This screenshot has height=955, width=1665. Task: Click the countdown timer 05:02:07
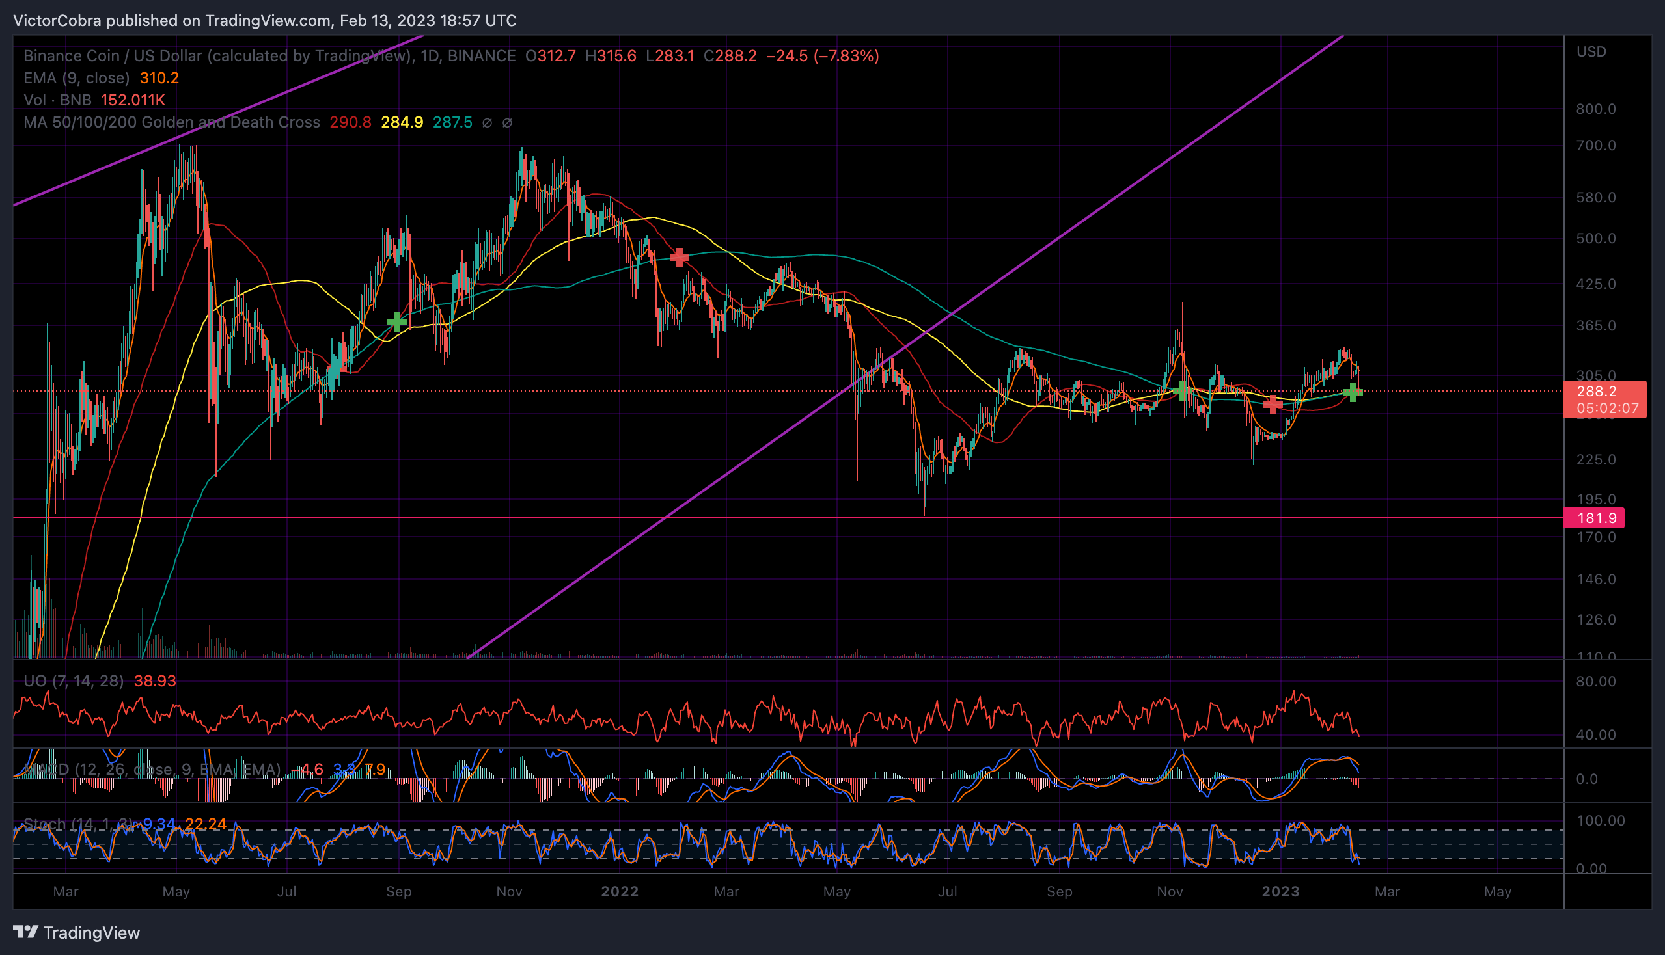click(1607, 409)
